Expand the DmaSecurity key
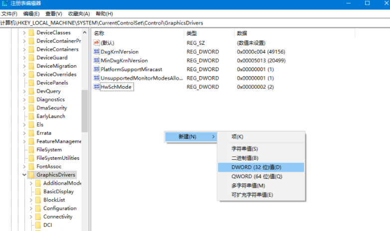 [x=24, y=108]
